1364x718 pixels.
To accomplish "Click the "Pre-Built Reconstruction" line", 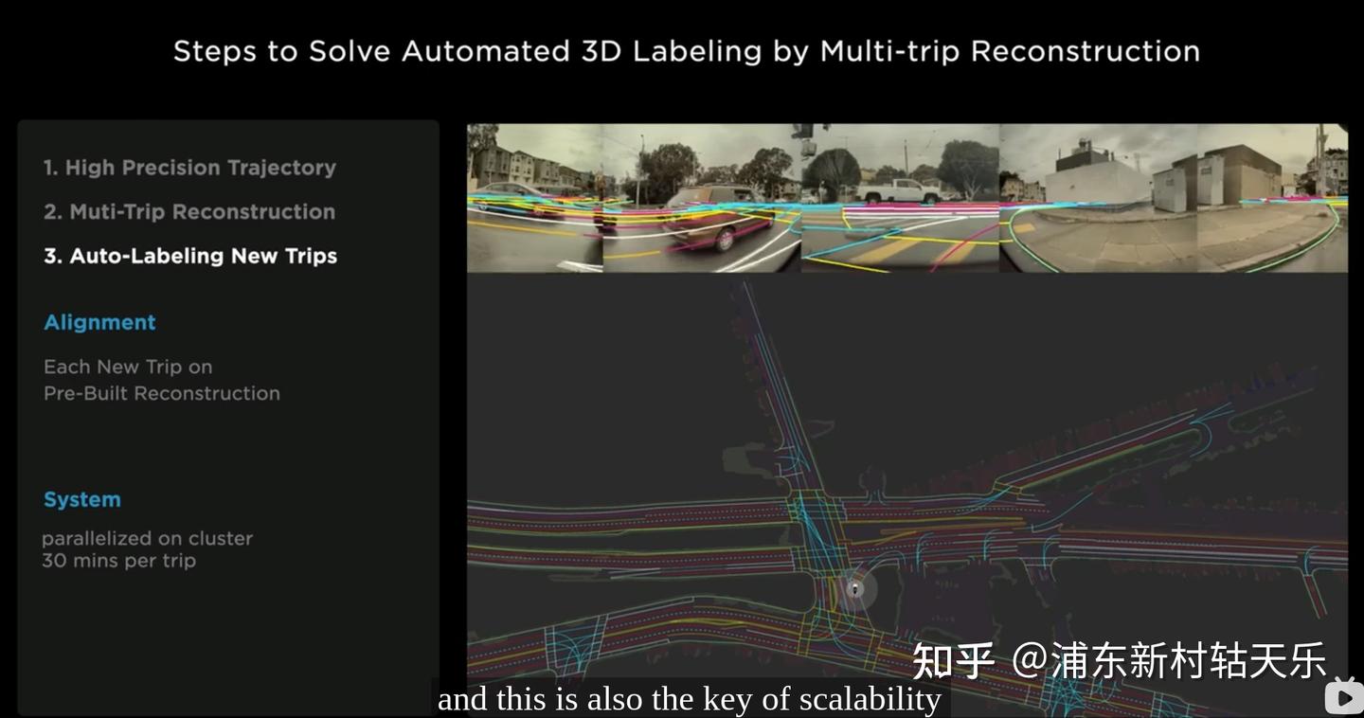I will click(x=162, y=393).
